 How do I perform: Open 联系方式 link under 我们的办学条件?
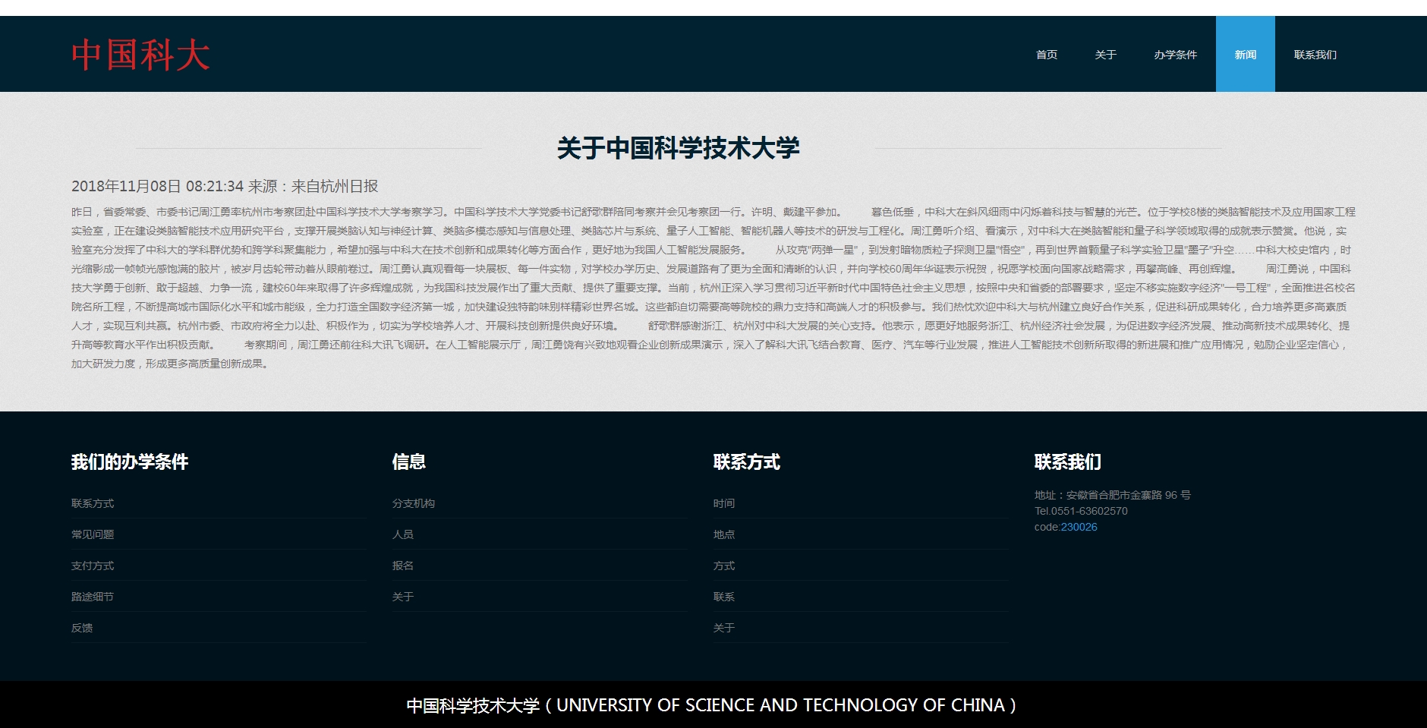click(x=93, y=503)
